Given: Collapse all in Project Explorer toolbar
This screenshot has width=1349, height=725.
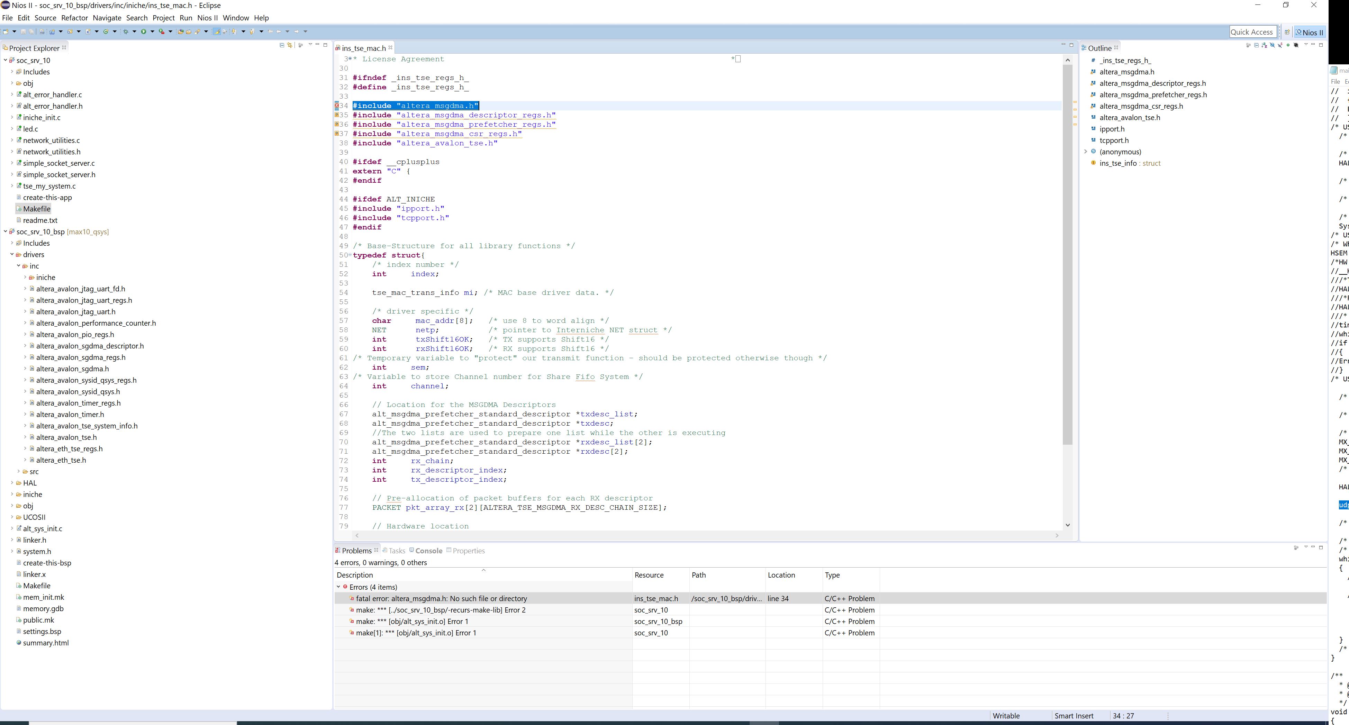Looking at the screenshot, I should click(x=282, y=45).
